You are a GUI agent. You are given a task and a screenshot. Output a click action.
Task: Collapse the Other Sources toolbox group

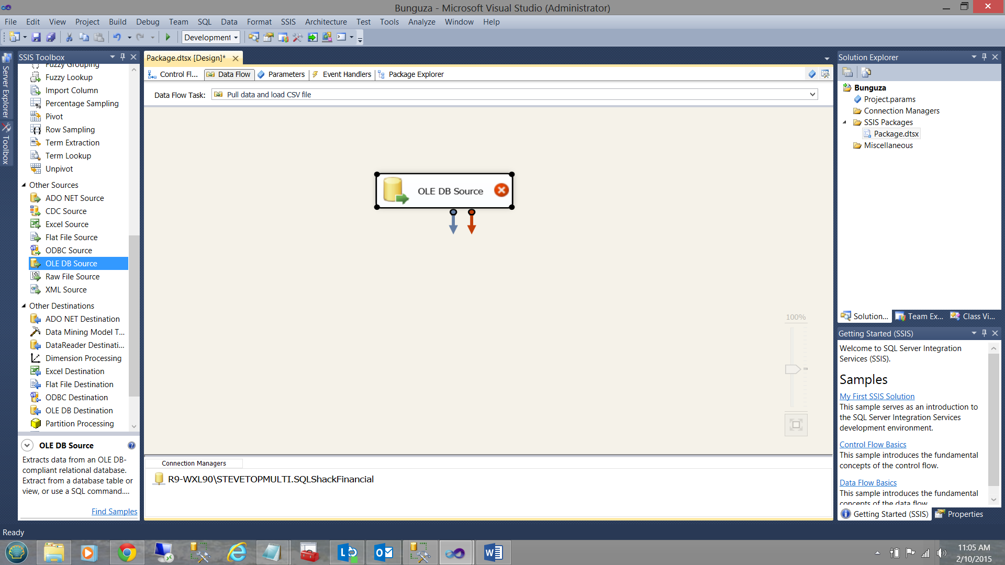(x=24, y=185)
